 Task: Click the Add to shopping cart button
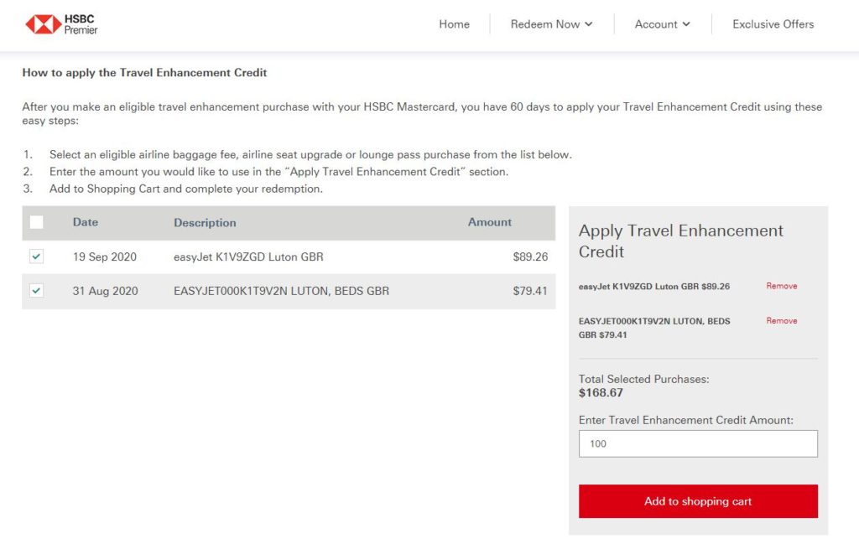698,500
